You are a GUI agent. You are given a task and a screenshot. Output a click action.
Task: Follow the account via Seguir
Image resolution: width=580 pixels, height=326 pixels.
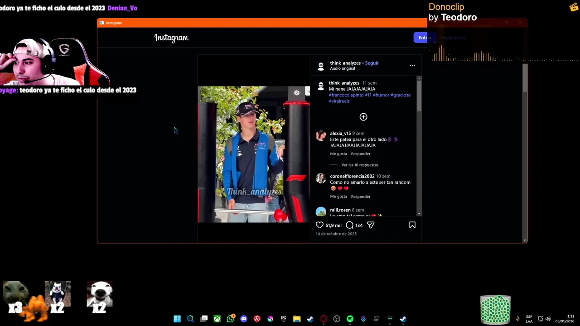coord(372,63)
